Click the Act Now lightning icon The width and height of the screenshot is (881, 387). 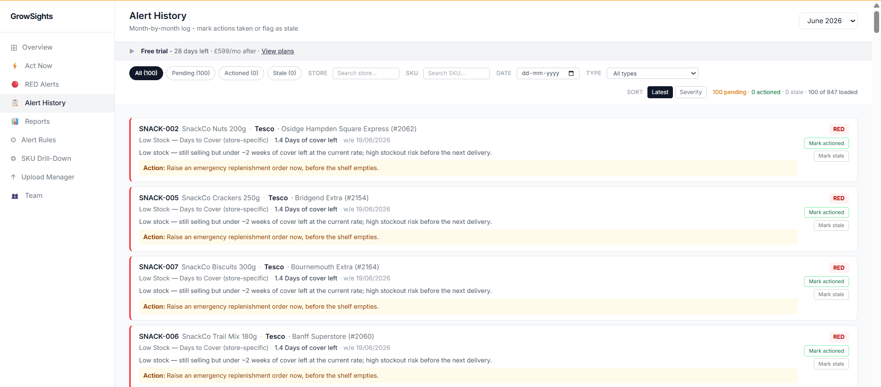click(15, 66)
